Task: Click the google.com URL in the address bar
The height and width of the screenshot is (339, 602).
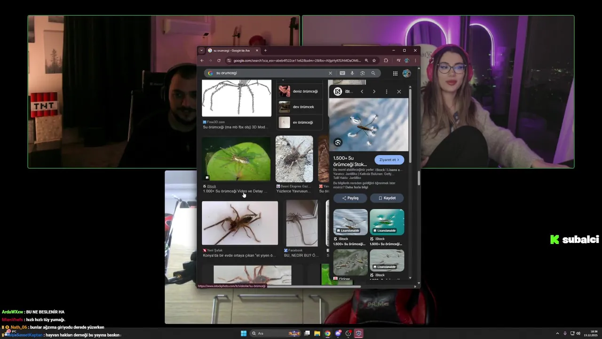Action: point(297,60)
